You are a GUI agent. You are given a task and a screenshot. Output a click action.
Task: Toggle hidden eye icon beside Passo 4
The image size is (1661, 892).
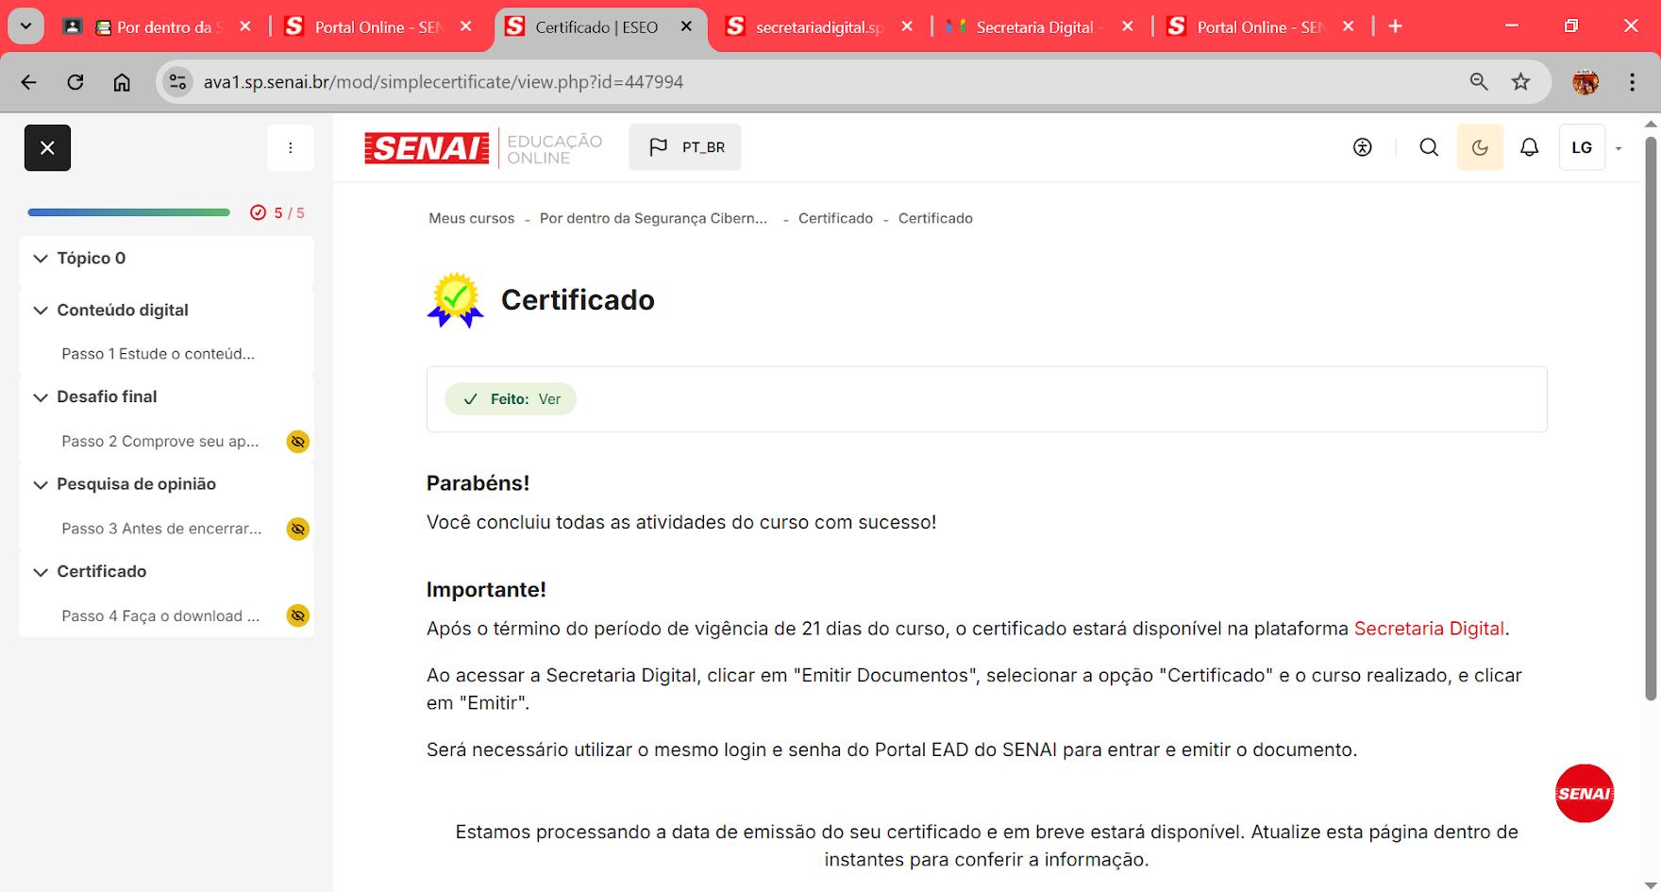(x=297, y=616)
